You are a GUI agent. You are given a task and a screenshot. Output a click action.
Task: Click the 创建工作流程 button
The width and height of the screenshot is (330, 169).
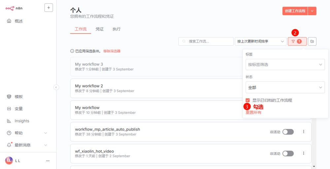[x=295, y=11]
